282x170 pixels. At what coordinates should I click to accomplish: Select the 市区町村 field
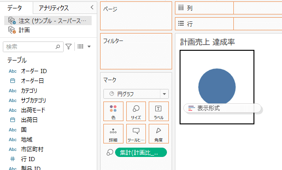32,149
